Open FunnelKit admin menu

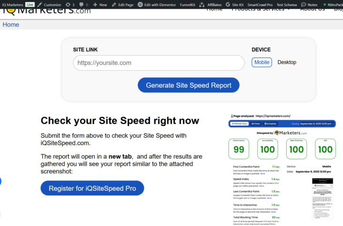(x=188, y=5)
